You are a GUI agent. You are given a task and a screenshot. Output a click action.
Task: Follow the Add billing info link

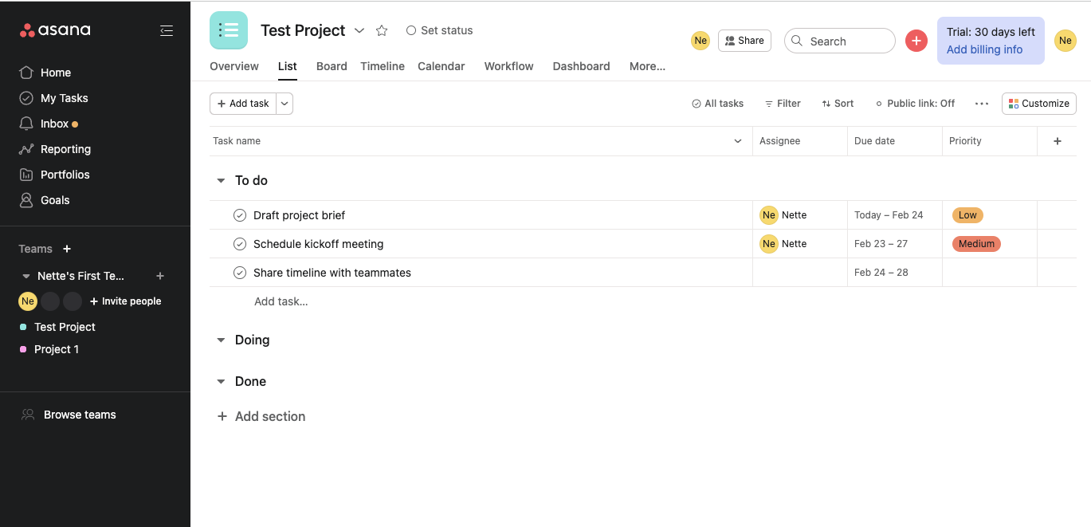click(x=984, y=49)
